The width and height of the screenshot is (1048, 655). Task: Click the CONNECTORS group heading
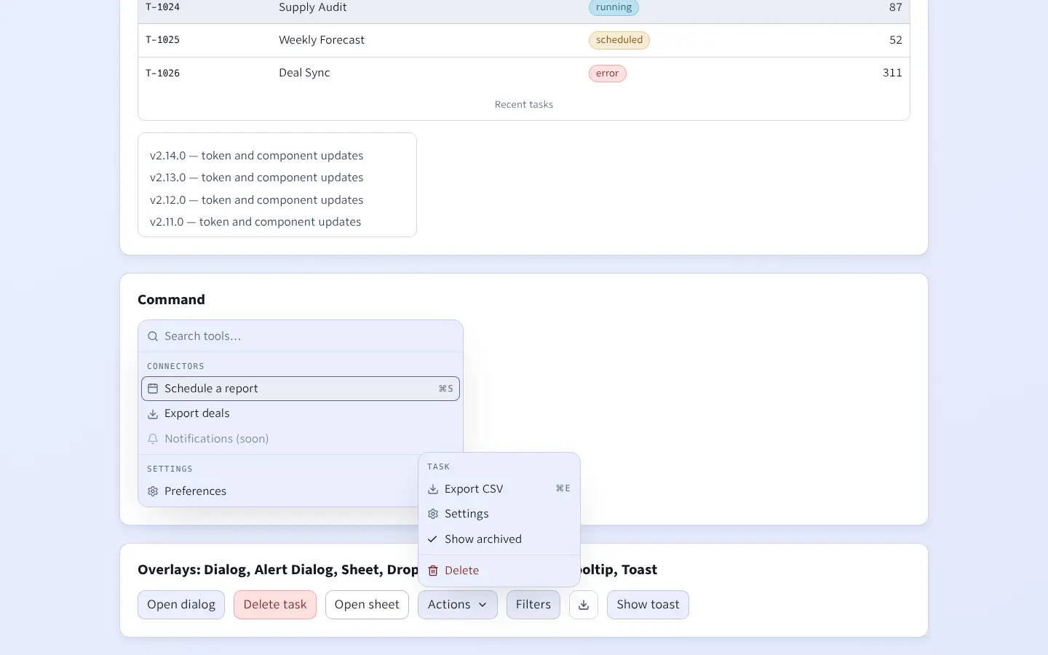(x=175, y=366)
